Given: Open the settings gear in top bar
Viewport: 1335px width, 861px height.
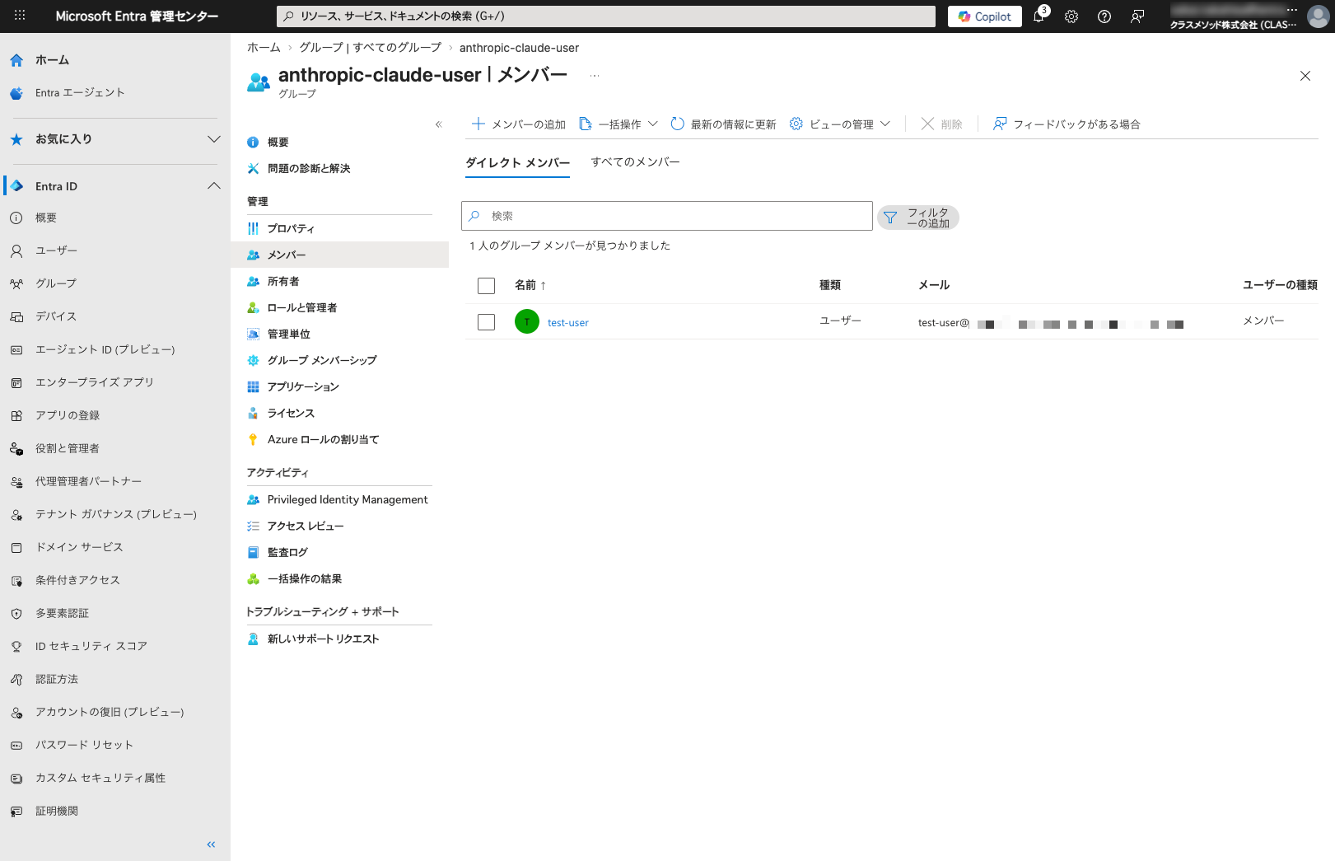Looking at the screenshot, I should click(x=1071, y=16).
